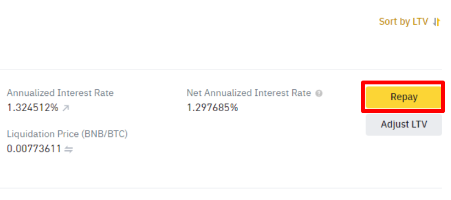Select the Net Annualized Interest Rate label
Image resolution: width=451 pixels, height=200 pixels.
249,93
